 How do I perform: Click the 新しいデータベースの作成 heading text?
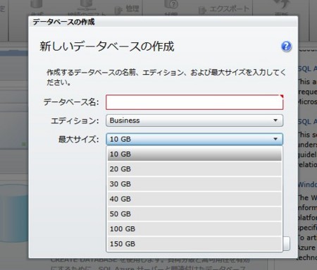(x=107, y=47)
